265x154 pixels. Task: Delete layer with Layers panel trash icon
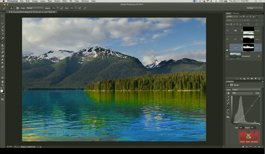(259, 79)
